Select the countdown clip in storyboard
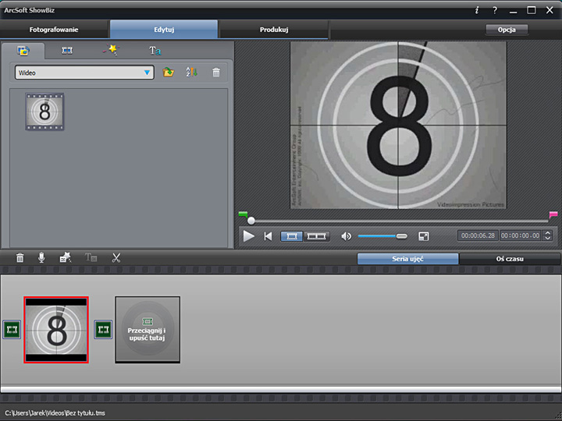Viewport: 562px width, 421px height. point(56,330)
